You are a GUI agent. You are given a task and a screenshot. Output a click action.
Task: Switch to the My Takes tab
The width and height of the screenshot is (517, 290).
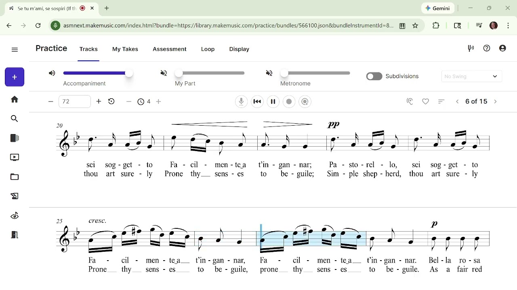(x=125, y=49)
